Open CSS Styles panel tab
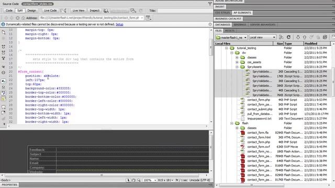 coord(222,13)
